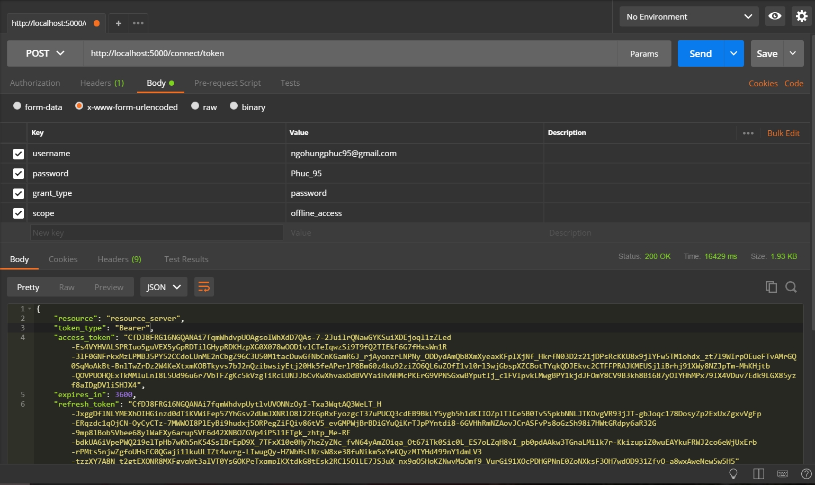Open the JSON format dropdown
Viewport: 815px width, 485px height.
click(x=163, y=287)
